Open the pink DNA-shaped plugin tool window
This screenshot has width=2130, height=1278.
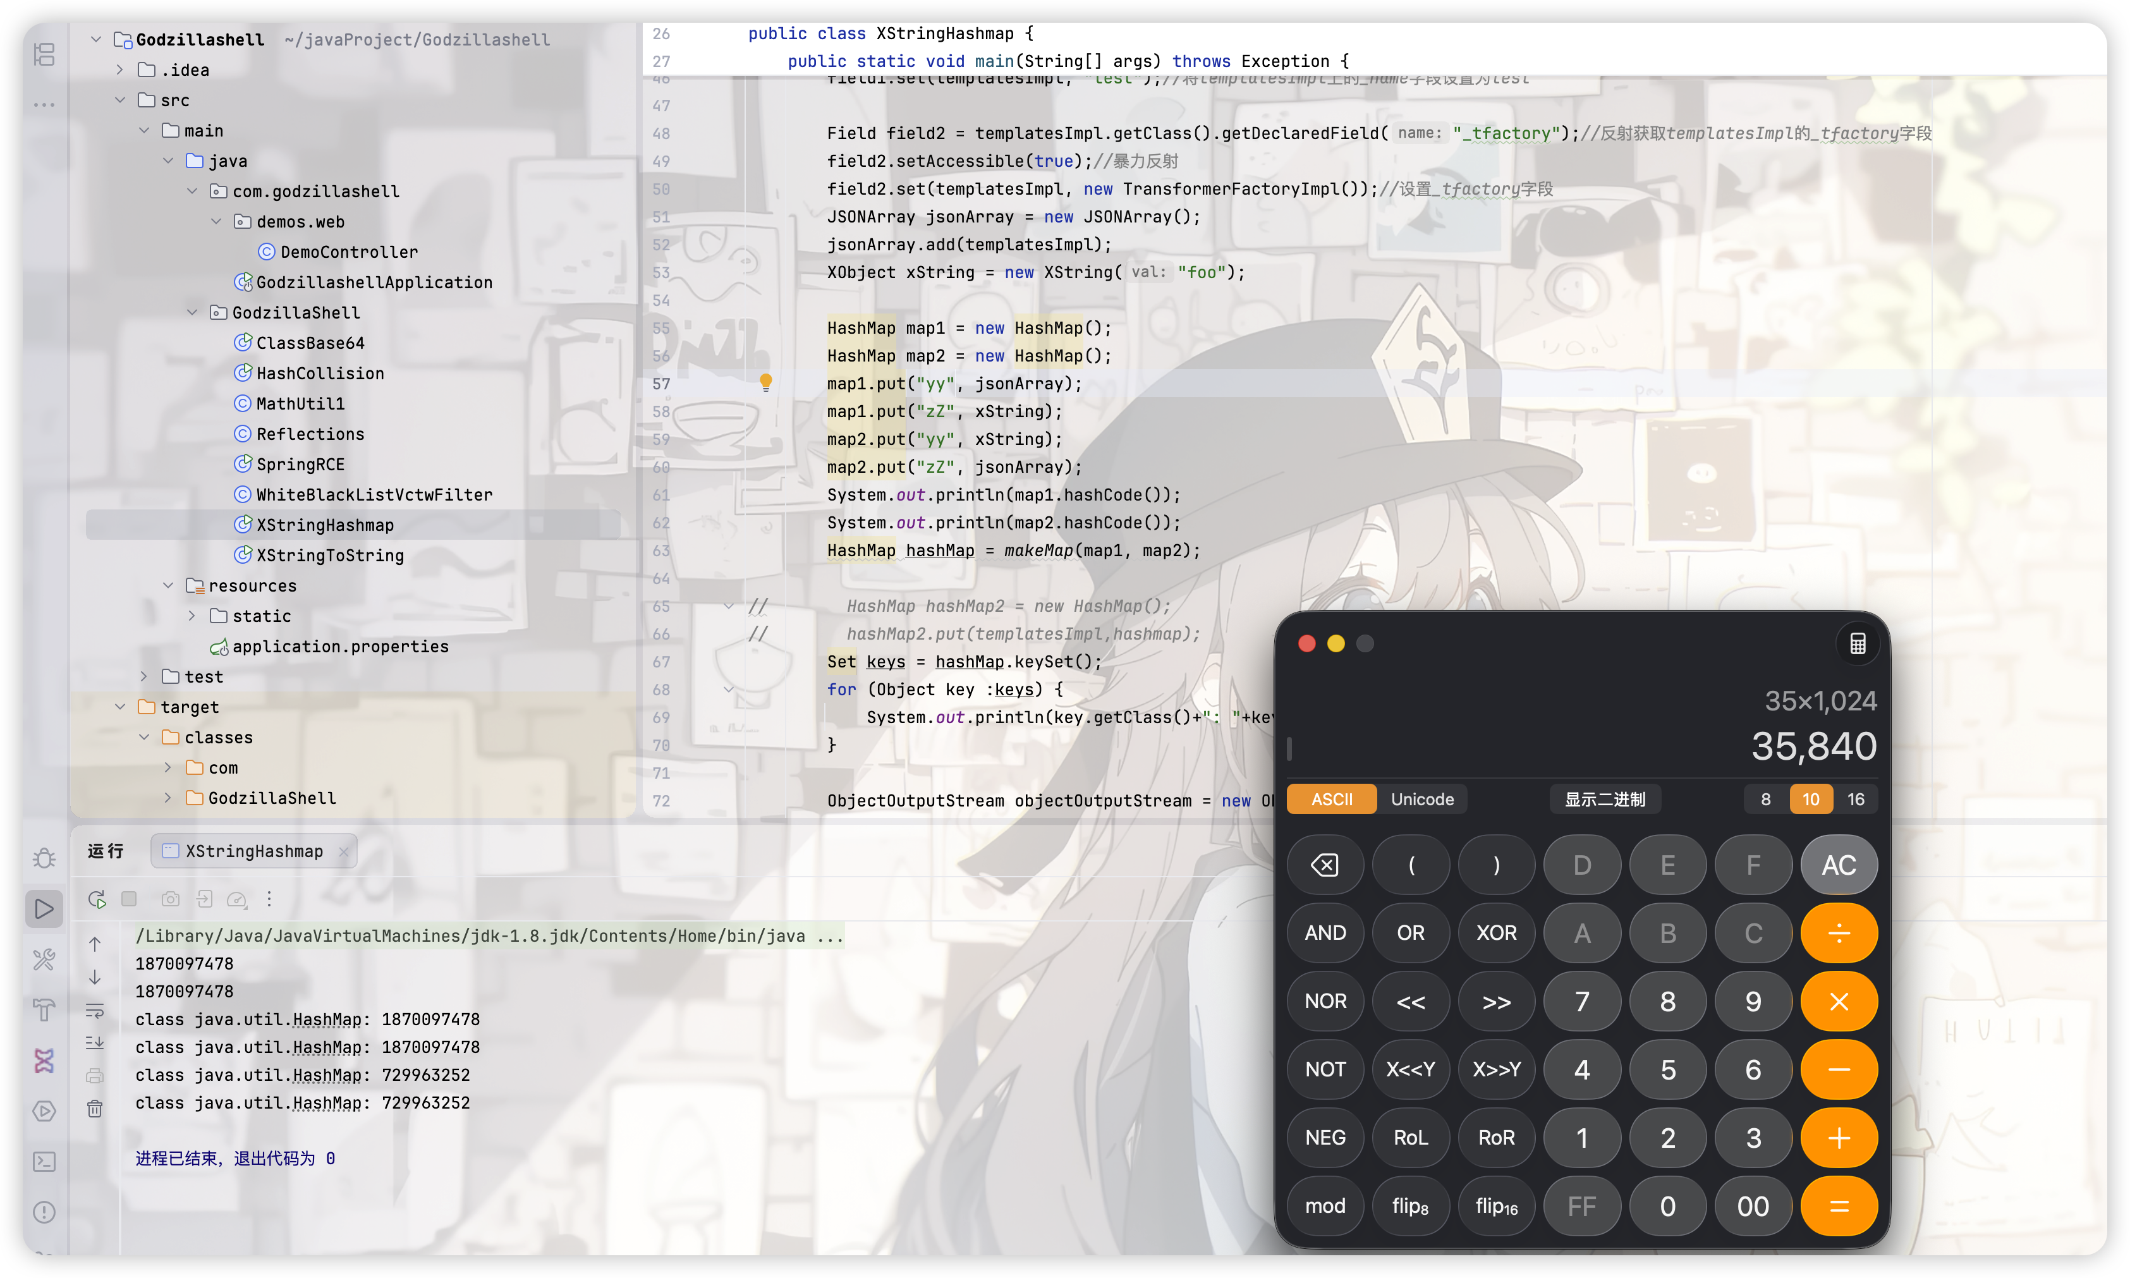pos(44,1060)
